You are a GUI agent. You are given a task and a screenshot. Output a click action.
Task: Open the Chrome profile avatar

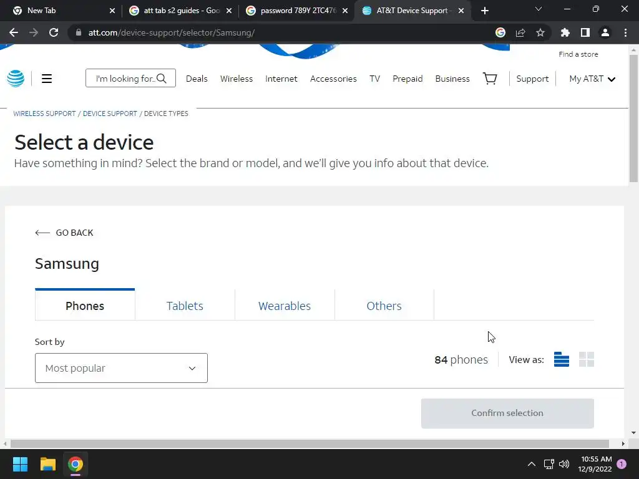pyautogui.click(x=605, y=32)
